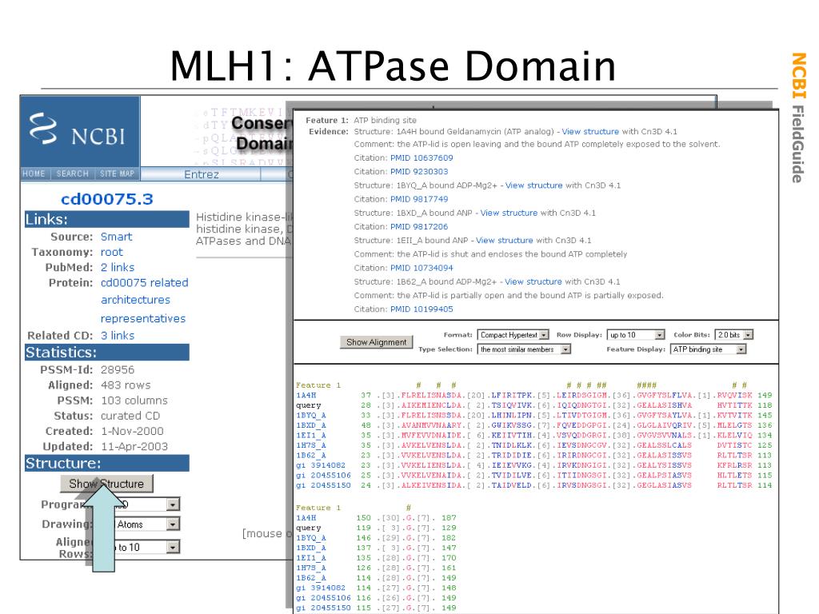
Task: Expand the Aligned Rows dropdown
Action: pyautogui.click(x=173, y=547)
